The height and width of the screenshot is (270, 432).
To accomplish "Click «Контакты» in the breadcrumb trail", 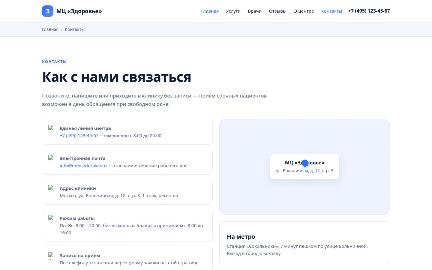I will click(75, 29).
